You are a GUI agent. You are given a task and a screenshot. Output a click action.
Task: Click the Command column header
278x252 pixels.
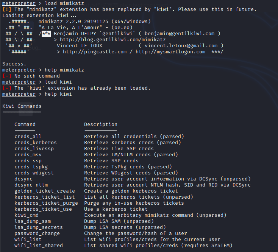tap(25, 124)
